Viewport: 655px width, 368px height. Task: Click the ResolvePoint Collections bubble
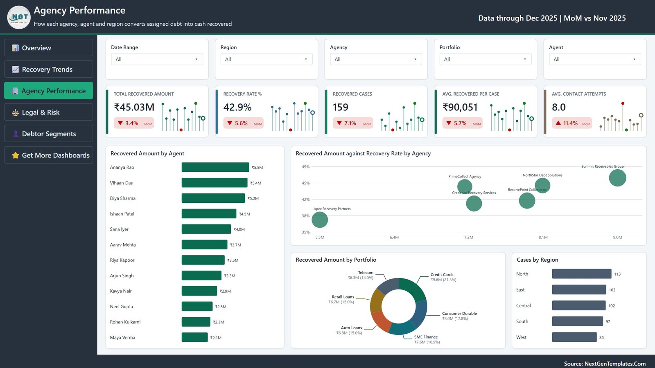click(x=527, y=201)
